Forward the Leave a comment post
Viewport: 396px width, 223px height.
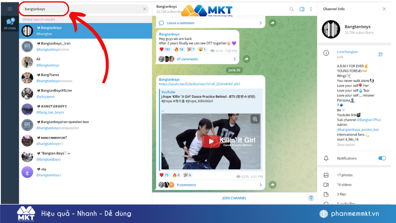272,23
